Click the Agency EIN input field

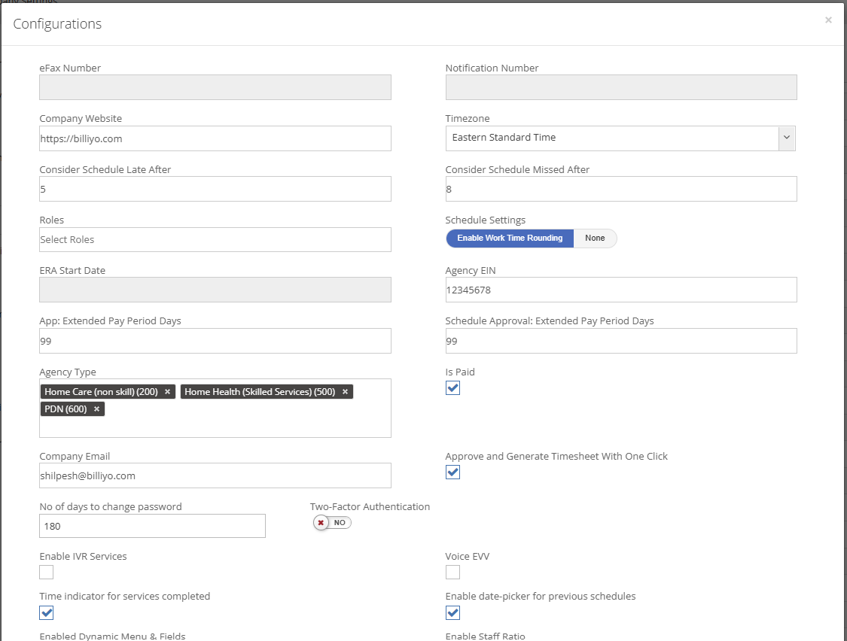tap(620, 290)
